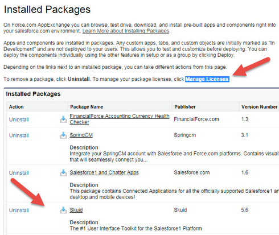Open Learn More about Installing Packages link
Viewport: 279px width, 235px height.
point(126,31)
